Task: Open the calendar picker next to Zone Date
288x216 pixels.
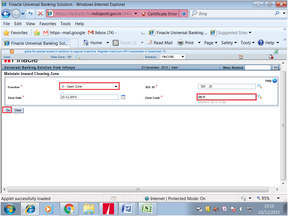Action: [123, 97]
